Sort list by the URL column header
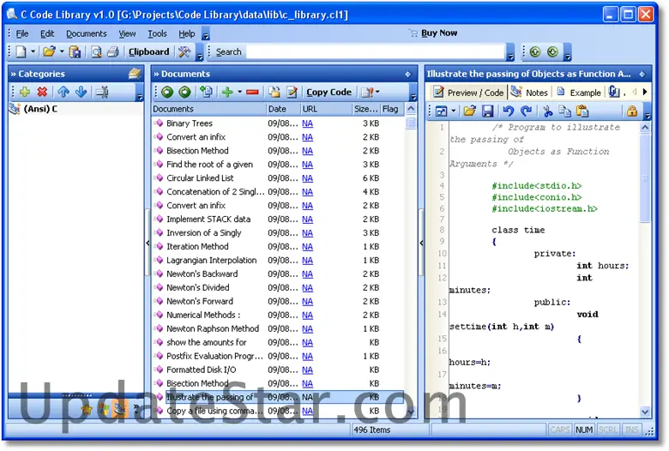 coord(327,109)
